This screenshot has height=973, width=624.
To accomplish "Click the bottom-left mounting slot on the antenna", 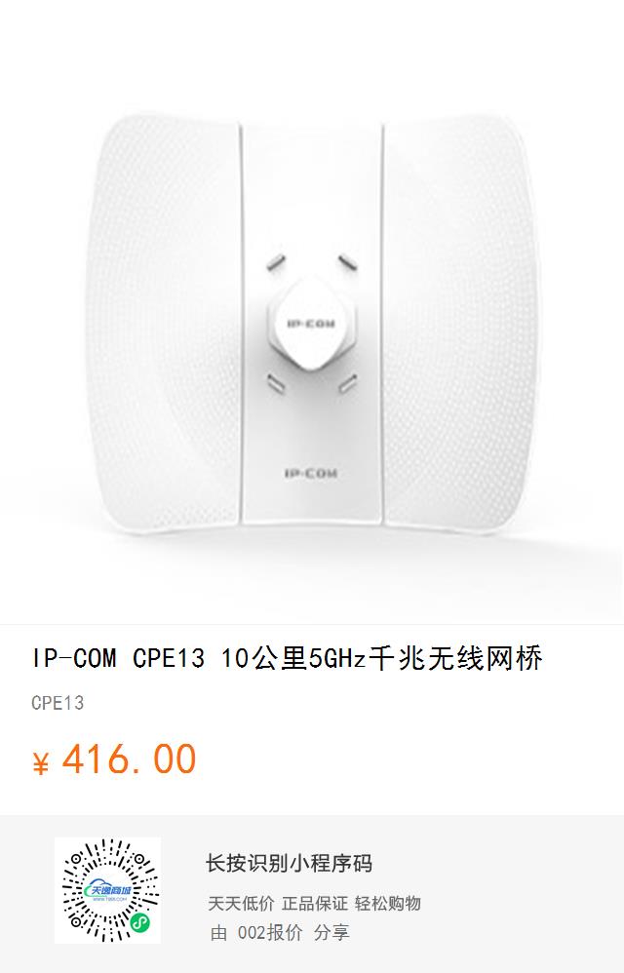I will pos(275,383).
